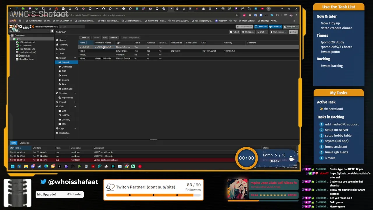Image resolution: width=373 pixels, height=210 pixels.
Task: Collapse the System submenu
Action: [x=75, y=58]
